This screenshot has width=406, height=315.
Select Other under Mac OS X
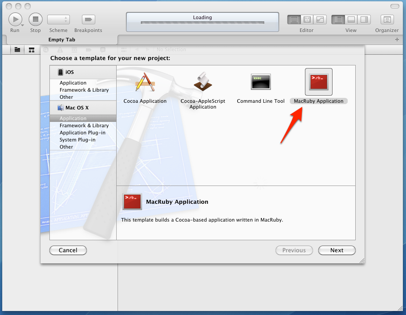click(x=66, y=147)
